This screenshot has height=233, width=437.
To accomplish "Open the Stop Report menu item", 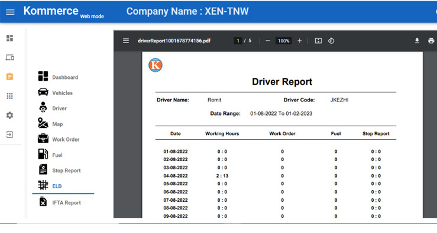I will click(66, 170).
